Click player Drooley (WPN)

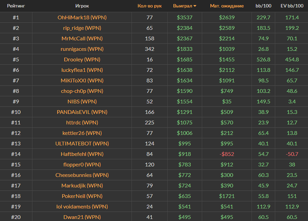pos(82,58)
